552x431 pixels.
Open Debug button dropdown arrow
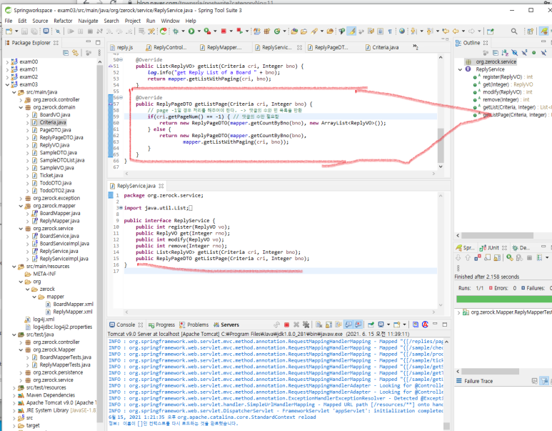(x=183, y=31)
